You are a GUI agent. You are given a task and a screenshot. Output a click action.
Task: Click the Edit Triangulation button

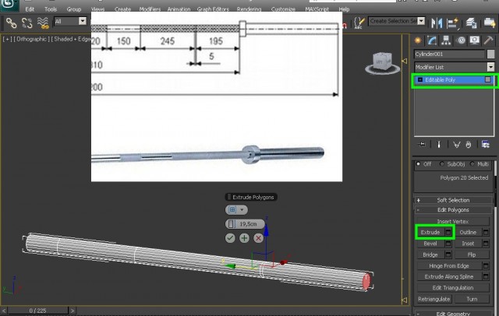coord(452,288)
